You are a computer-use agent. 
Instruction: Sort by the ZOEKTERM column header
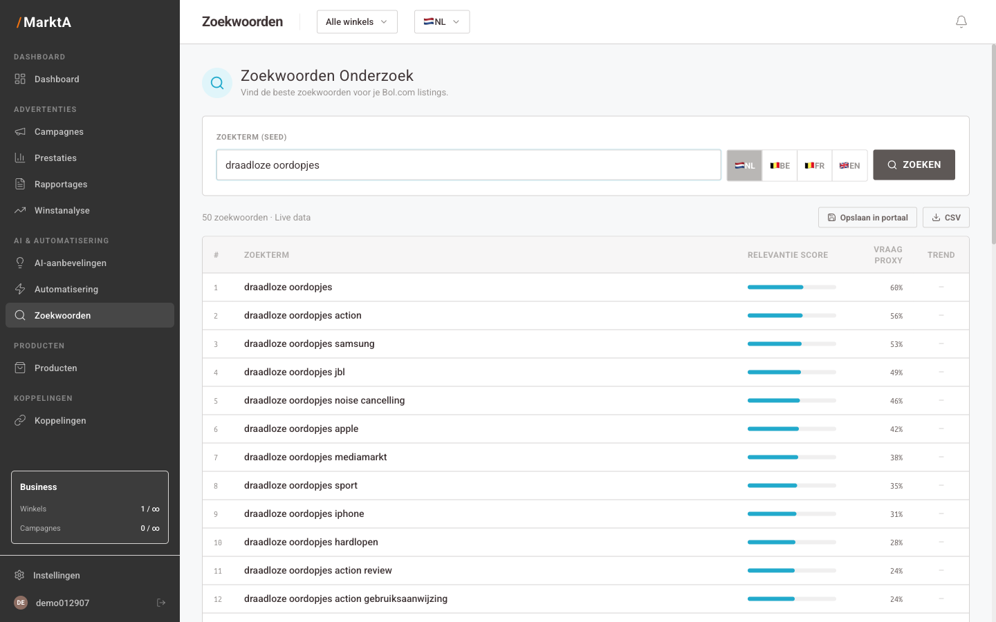266,255
